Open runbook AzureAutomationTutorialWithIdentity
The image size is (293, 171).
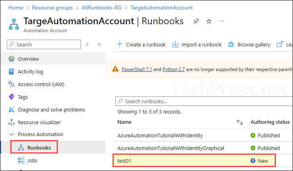tap(160, 135)
